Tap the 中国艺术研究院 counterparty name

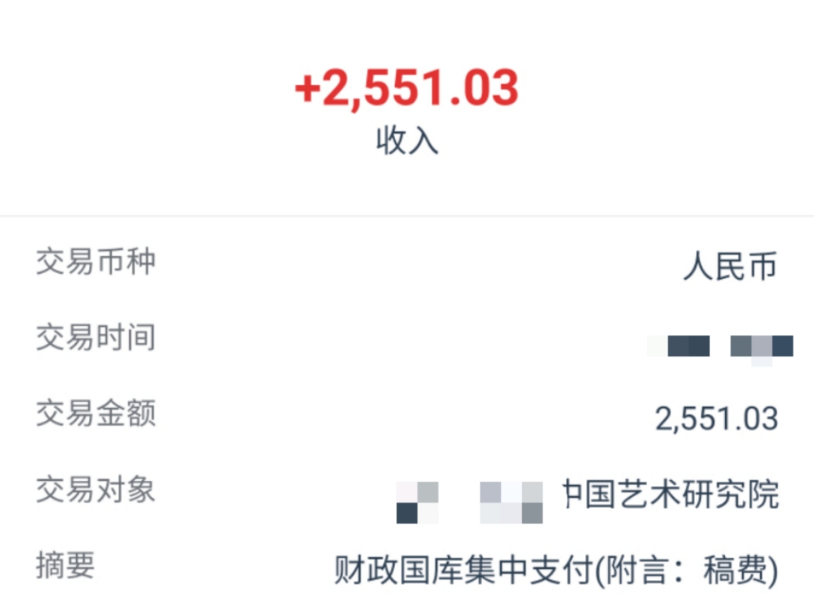tap(670, 494)
